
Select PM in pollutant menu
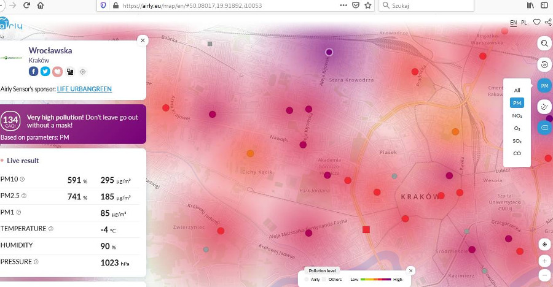[517, 103]
